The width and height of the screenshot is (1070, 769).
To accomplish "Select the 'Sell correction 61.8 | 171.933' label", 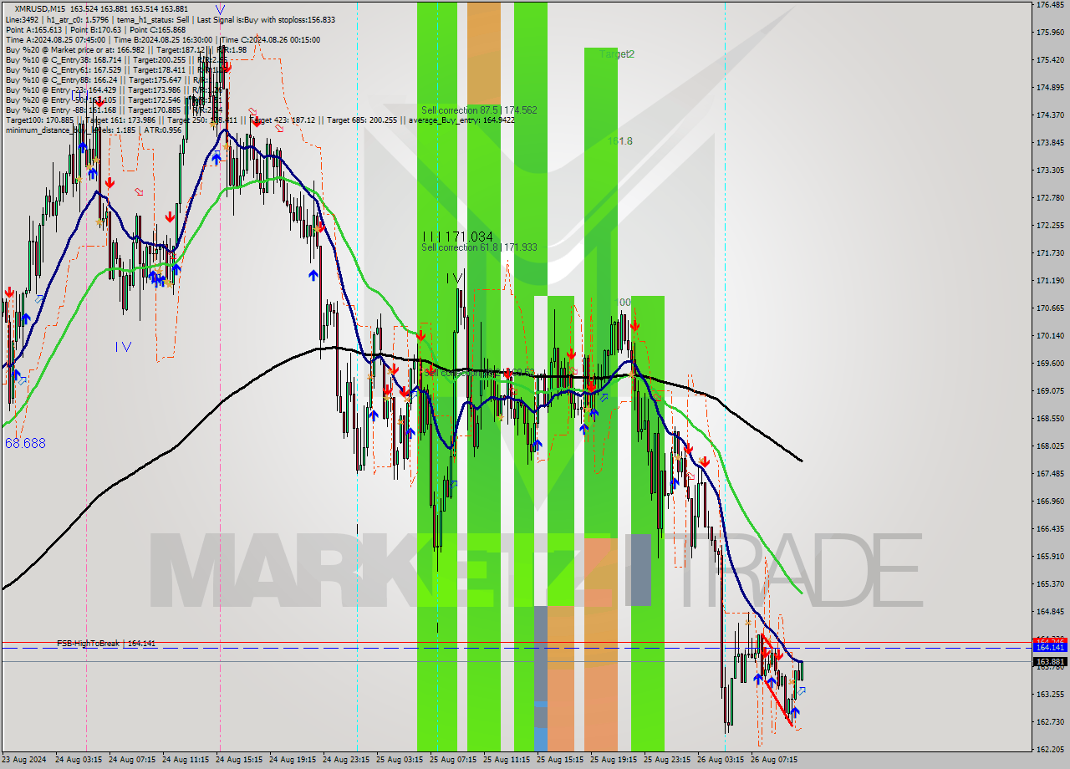I will [x=479, y=247].
